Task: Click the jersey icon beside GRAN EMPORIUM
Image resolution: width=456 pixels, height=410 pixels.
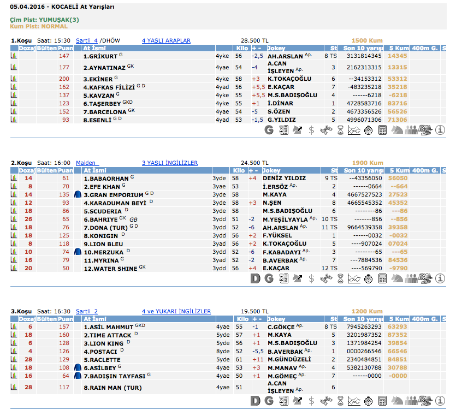Action: 78,194
